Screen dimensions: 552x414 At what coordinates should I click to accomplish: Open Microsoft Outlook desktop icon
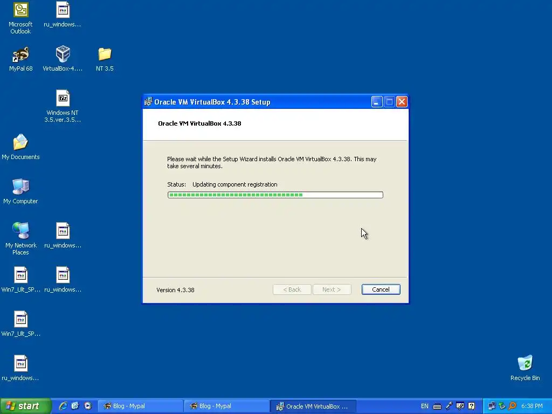[x=20, y=18]
